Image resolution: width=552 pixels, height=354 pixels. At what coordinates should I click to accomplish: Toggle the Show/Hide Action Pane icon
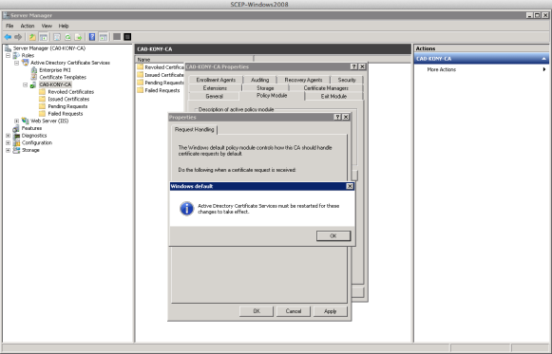104,37
